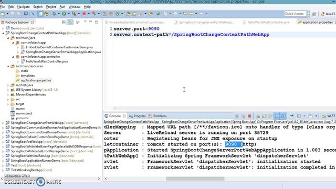Screen dimensions: 336x189
Task: Maximize the Package Explorer view
Action: pos(97,22)
